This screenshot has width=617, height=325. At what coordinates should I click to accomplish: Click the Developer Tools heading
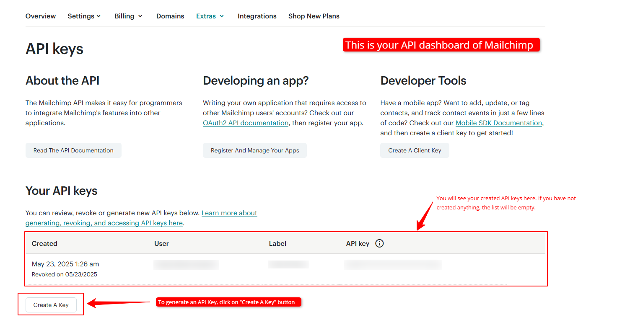tap(423, 80)
